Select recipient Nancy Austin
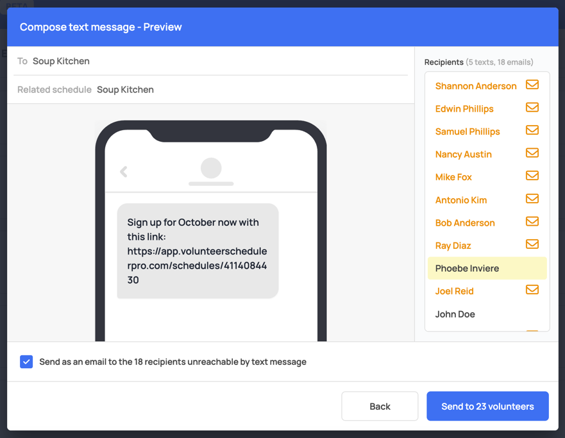 pos(464,154)
